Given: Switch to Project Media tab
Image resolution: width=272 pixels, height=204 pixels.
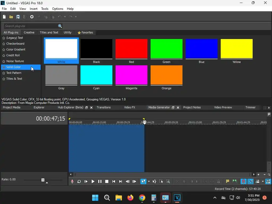Looking at the screenshot, I should click(x=12, y=107).
